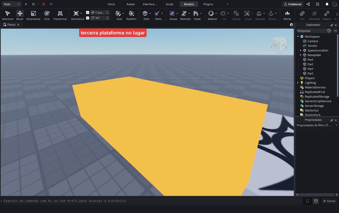Click the Texture icon

[236, 13]
